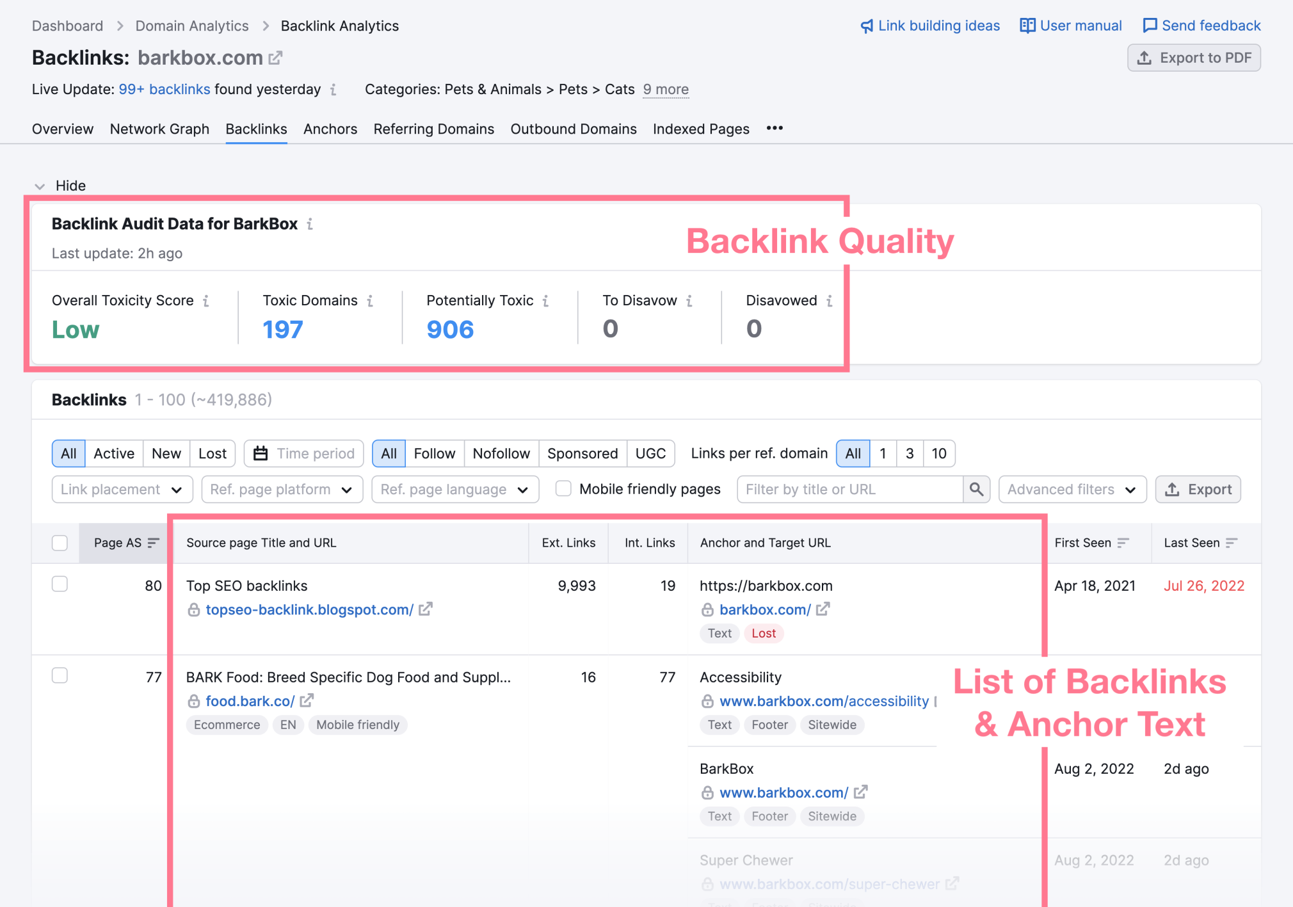
Task: Toggle Active backlinks filter
Action: pyautogui.click(x=114, y=454)
